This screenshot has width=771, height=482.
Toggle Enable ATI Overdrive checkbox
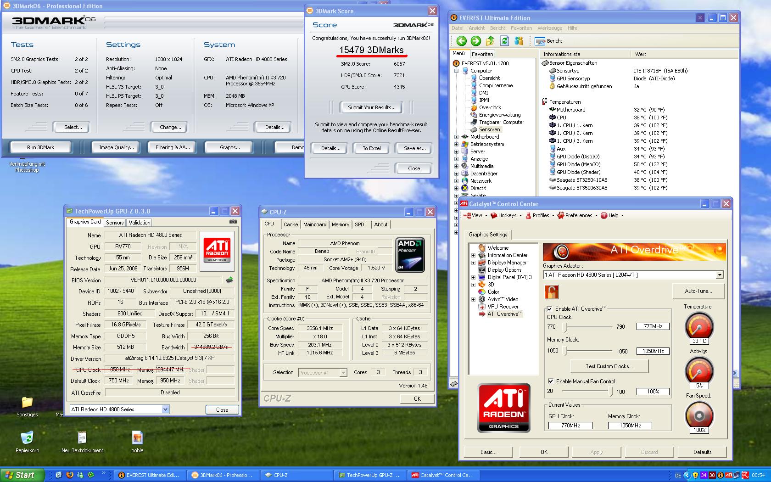[x=550, y=309]
